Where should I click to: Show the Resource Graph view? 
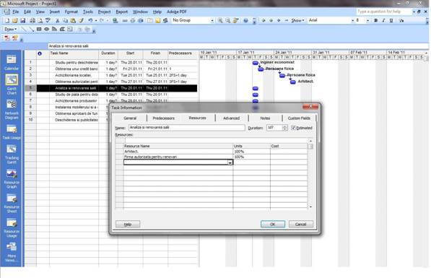point(12,179)
